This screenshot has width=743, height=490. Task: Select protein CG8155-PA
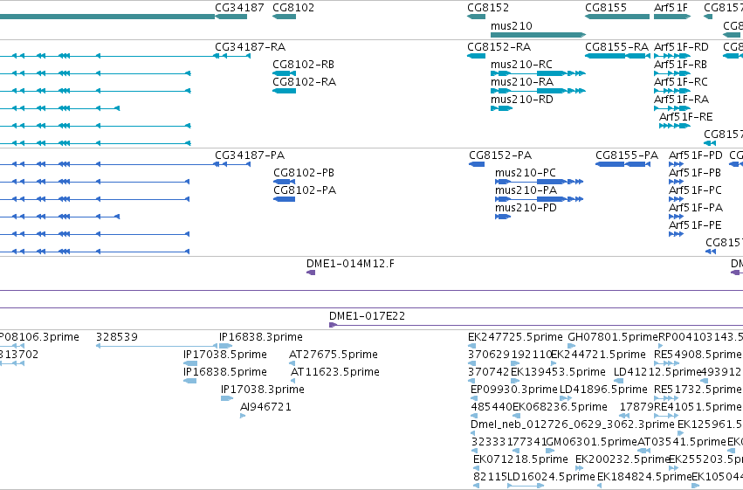pos(627,155)
